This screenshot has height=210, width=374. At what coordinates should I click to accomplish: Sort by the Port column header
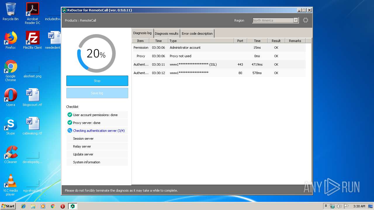tap(240, 41)
